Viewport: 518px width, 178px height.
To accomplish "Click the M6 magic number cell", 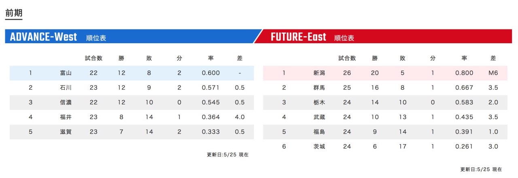I will (x=493, y=73).
